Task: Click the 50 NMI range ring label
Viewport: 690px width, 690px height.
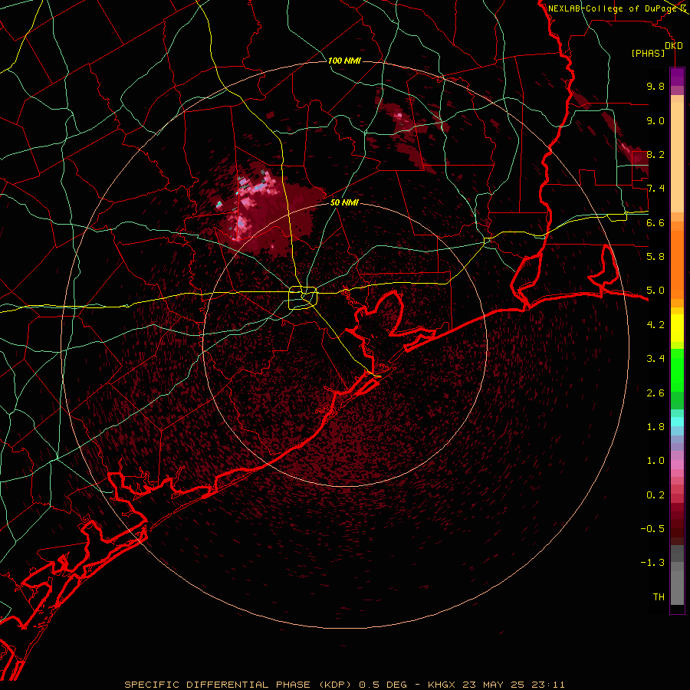Action: point(344,202)
